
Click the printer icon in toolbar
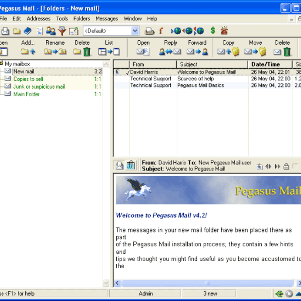[x=149, y=31]
